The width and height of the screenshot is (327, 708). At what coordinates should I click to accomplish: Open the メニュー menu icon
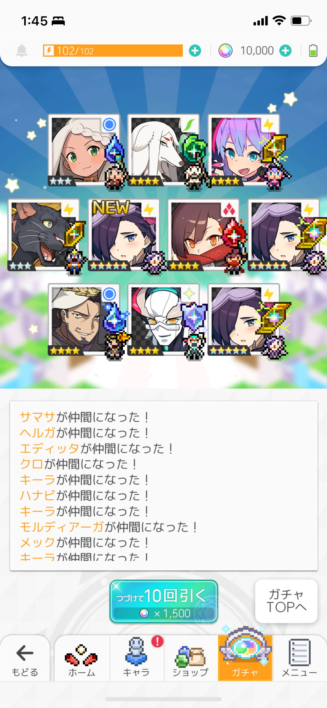click(300, 658)
